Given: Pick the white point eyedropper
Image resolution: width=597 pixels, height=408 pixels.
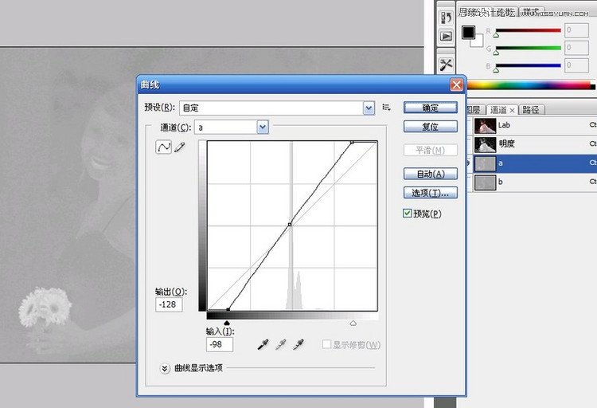Looking at the screenshot, I should 298,344.
